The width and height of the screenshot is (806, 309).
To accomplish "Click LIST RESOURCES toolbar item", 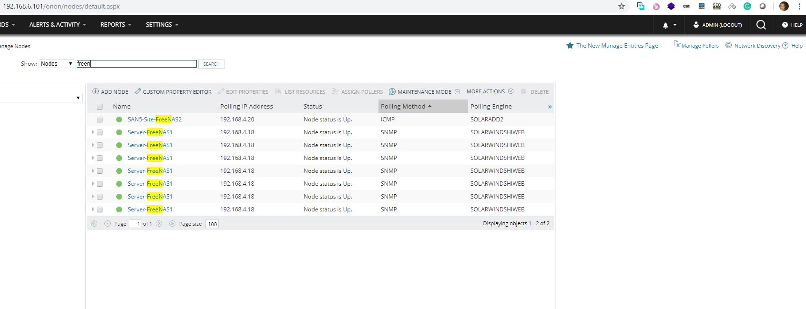I will pyautogui.click(x=300, y=91).
